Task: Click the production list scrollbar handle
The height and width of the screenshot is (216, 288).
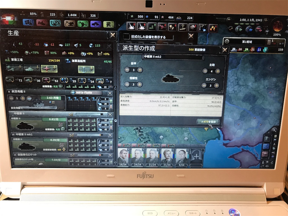Action: pos(115,121)
